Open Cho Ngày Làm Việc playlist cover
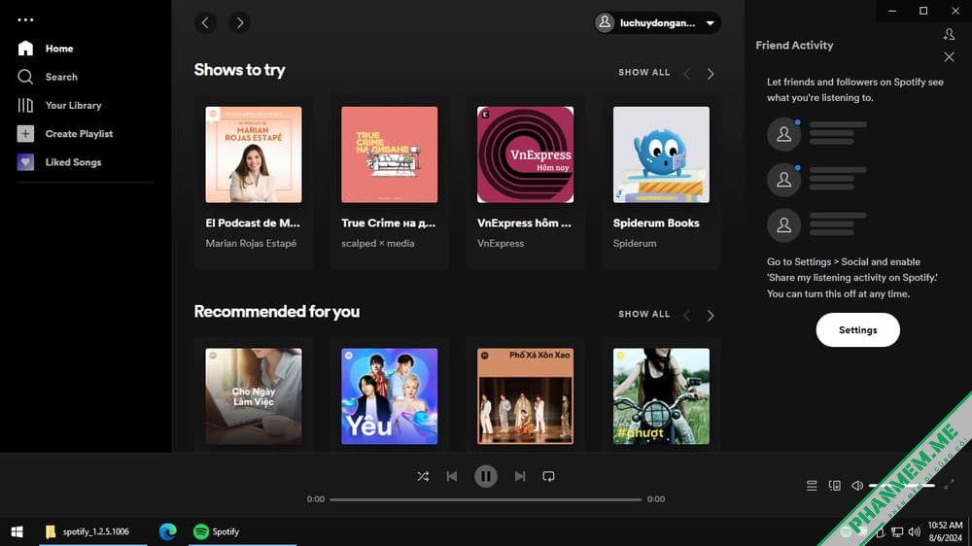The image size is (972, 546). [x=254, y=396]
